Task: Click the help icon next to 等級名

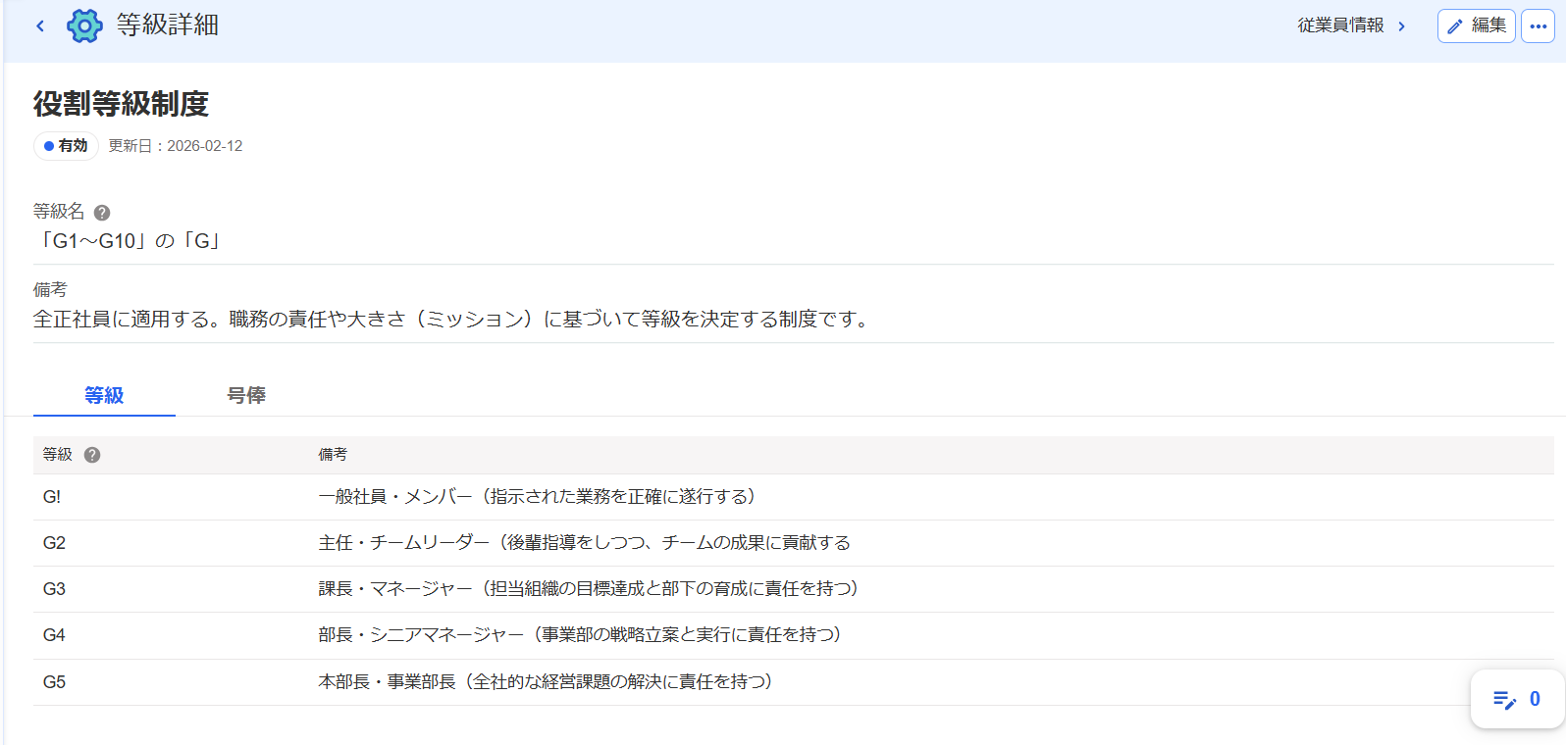Action: (x=102, y=213)
